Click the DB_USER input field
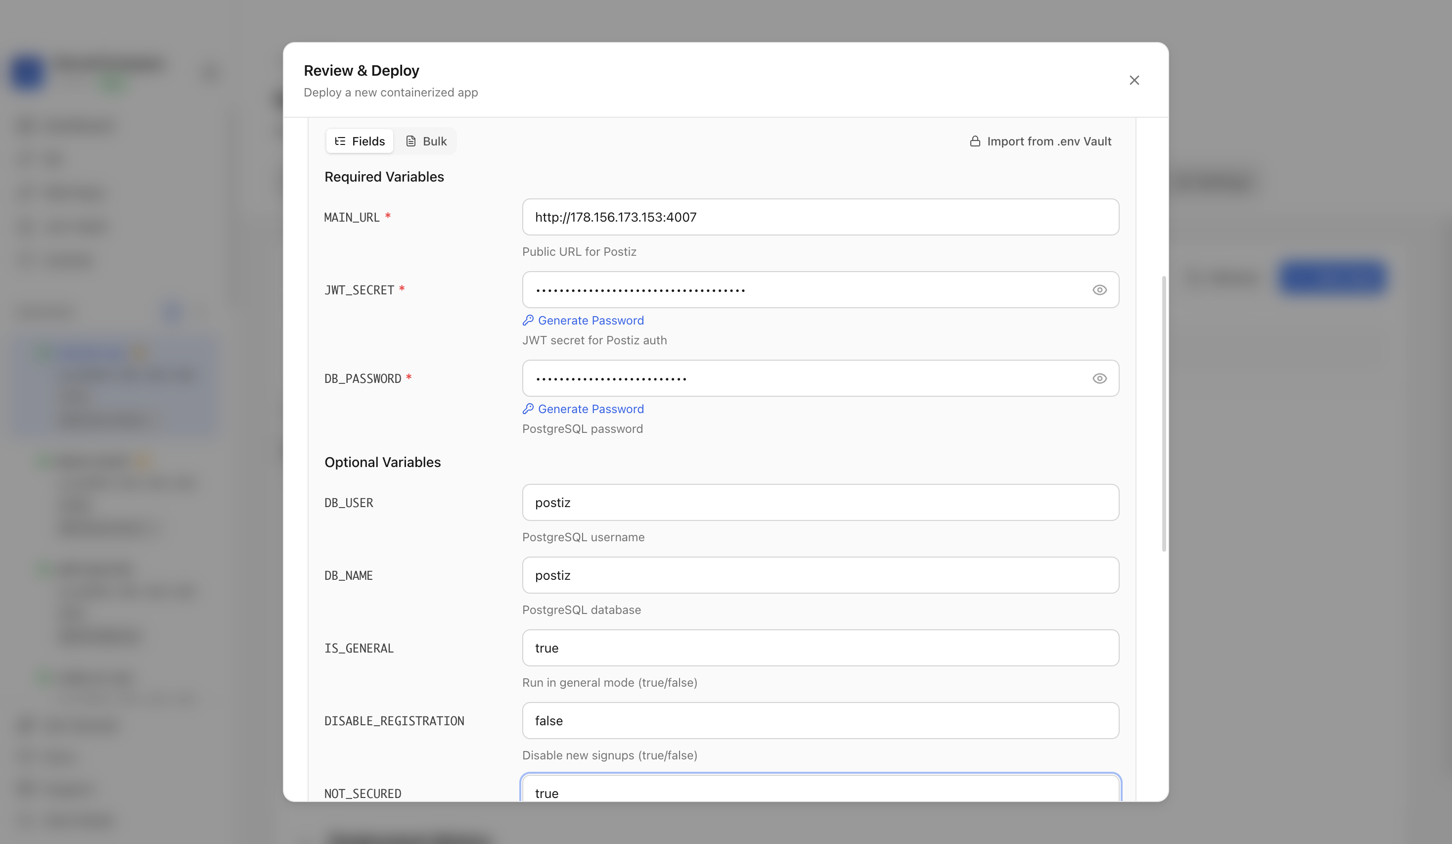The width and height of the screenshot is (1452, 844). pos(820,502)
